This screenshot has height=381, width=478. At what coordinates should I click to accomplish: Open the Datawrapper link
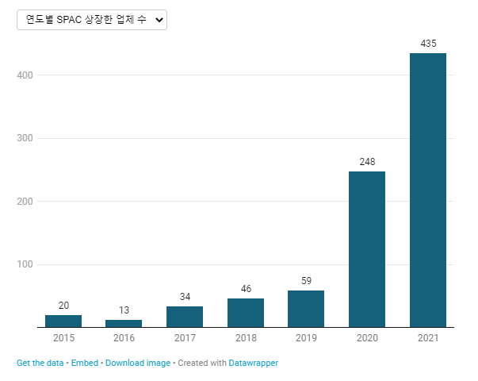pos(254,363)
